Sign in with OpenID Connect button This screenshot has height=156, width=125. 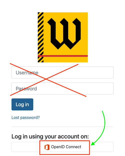[62, 147]
